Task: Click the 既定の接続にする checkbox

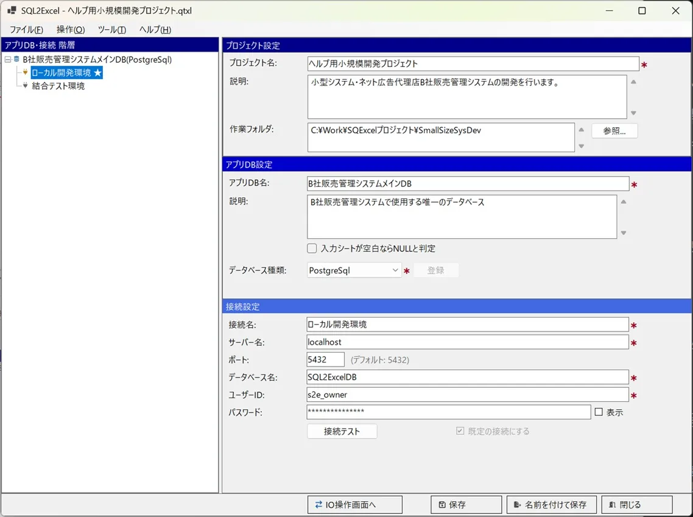Action: tap(460, 431)
